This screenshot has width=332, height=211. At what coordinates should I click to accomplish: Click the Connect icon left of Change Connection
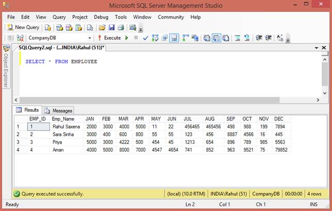pyautogui.click(x=11, y=38)
